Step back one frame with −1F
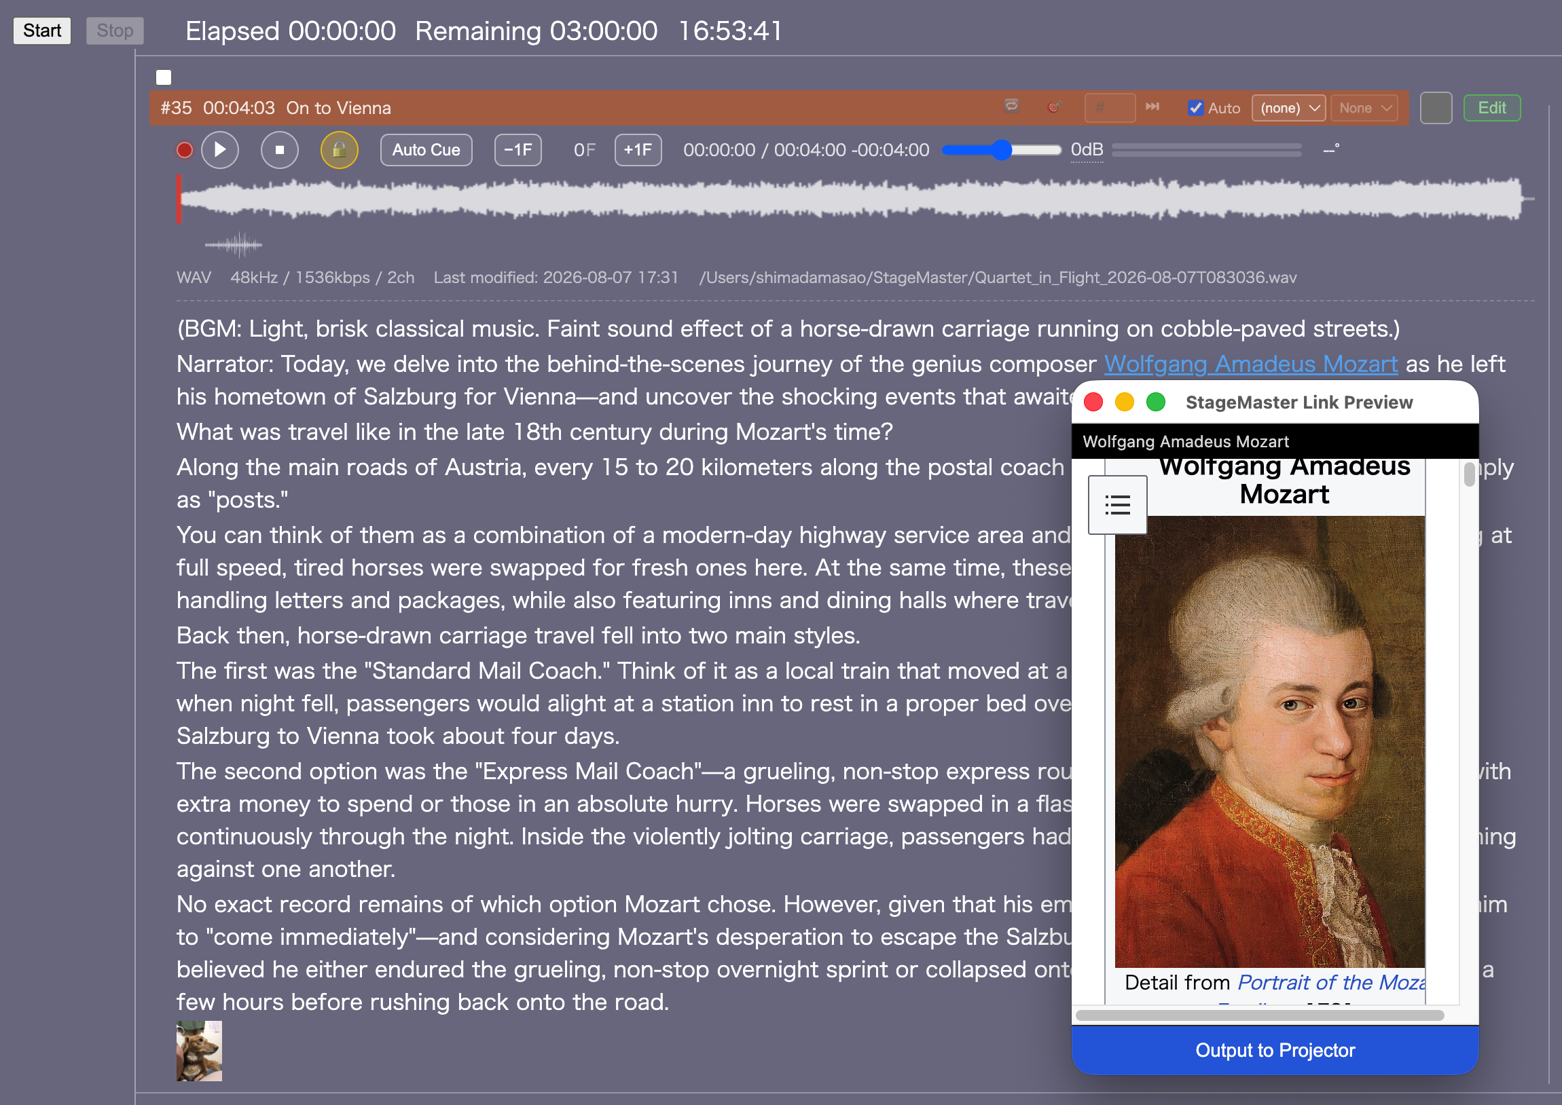The image size is (1562, 1105). [x=518, y=150]
